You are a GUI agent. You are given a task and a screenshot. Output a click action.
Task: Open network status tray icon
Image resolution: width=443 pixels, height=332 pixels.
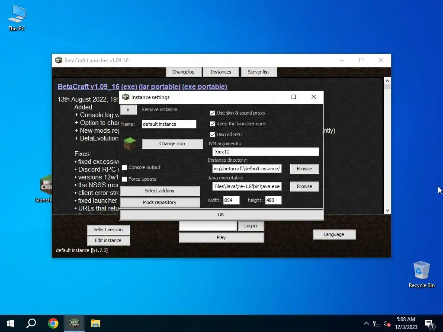point(377,323)
